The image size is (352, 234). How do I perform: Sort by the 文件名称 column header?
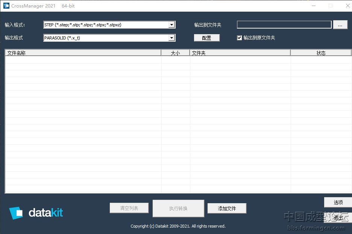83,53
